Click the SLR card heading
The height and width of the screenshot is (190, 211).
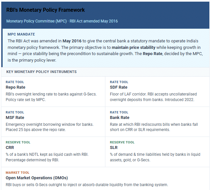point(114,148)
